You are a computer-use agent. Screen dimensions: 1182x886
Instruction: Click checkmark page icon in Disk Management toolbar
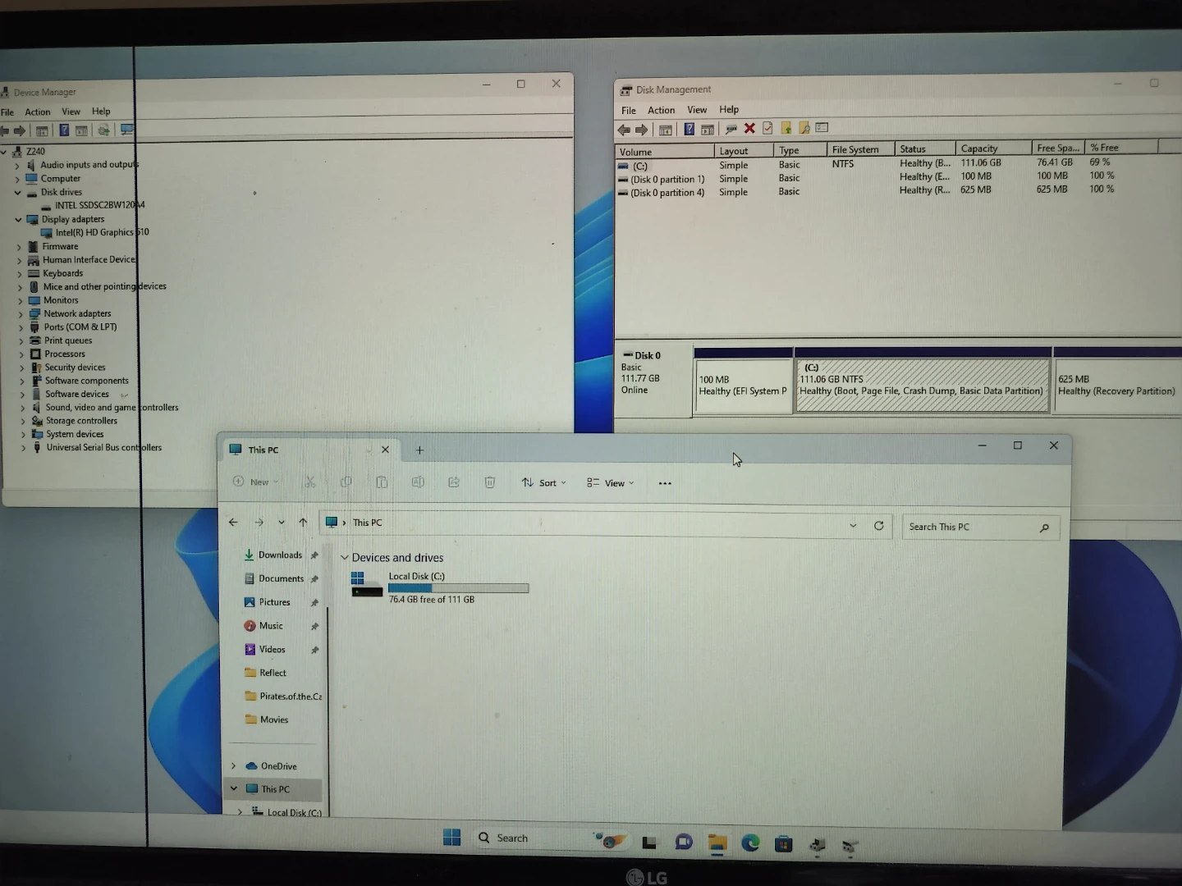tap(767, 128)
